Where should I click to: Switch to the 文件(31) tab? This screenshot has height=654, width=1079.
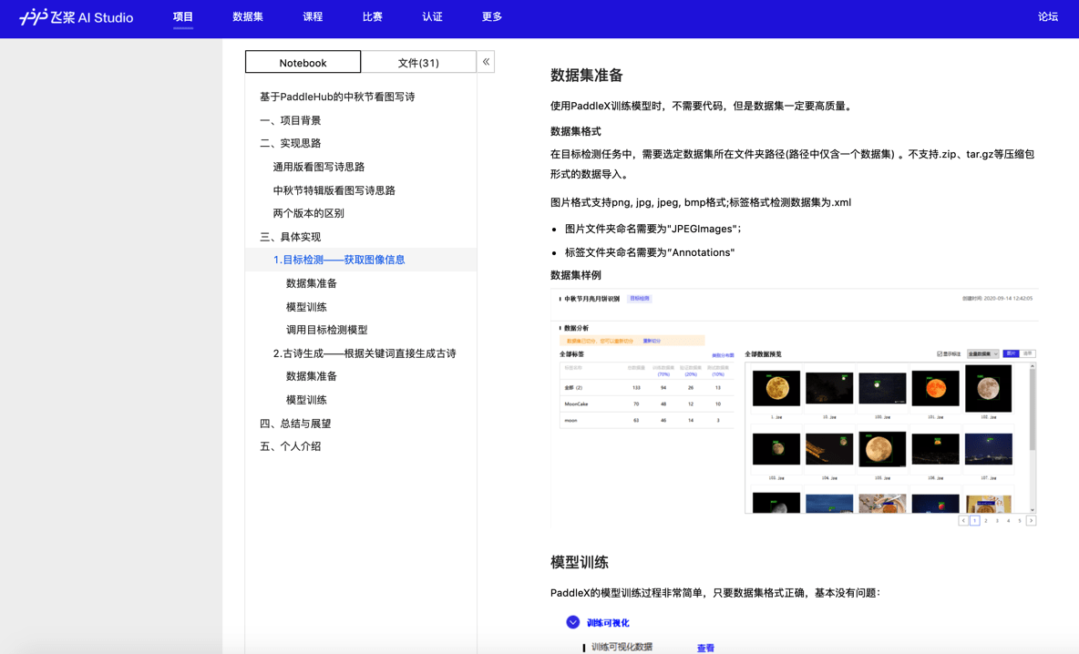pos(418,62)
